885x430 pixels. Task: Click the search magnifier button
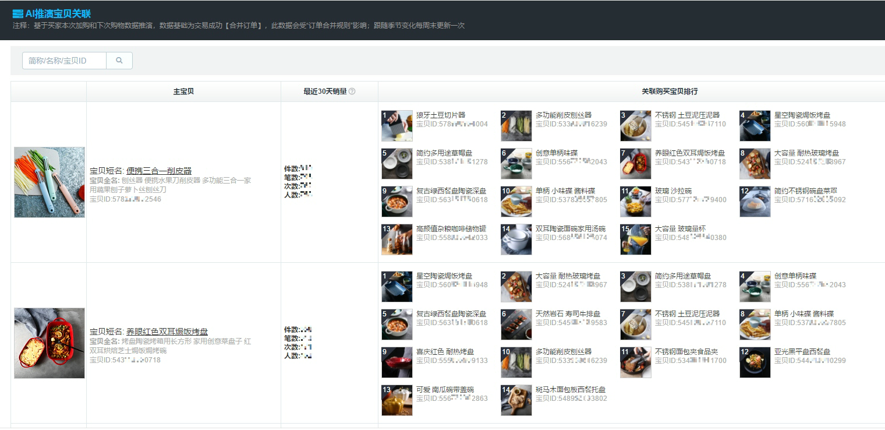(x=119, y=61)
